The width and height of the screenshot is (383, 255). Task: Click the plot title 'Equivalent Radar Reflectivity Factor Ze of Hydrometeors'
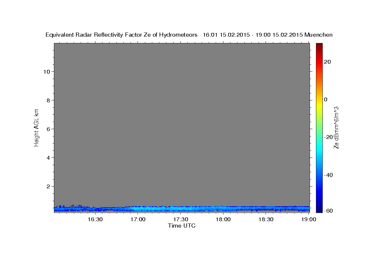pyautogui.click(x=121, y=35)
